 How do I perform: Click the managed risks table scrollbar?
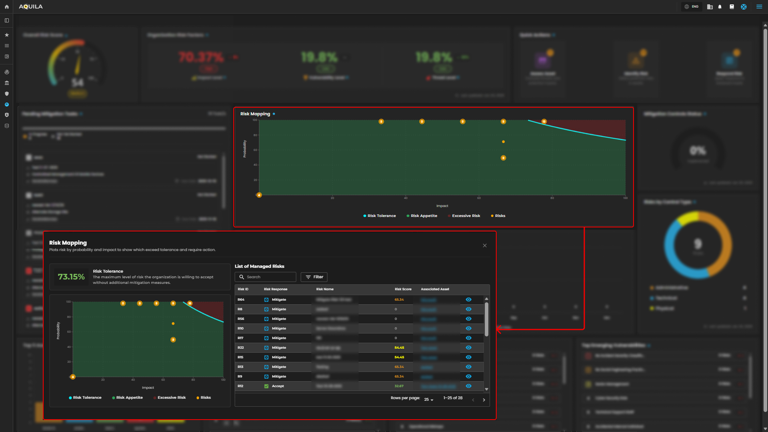pyautogui.click(x=487, y=320)
